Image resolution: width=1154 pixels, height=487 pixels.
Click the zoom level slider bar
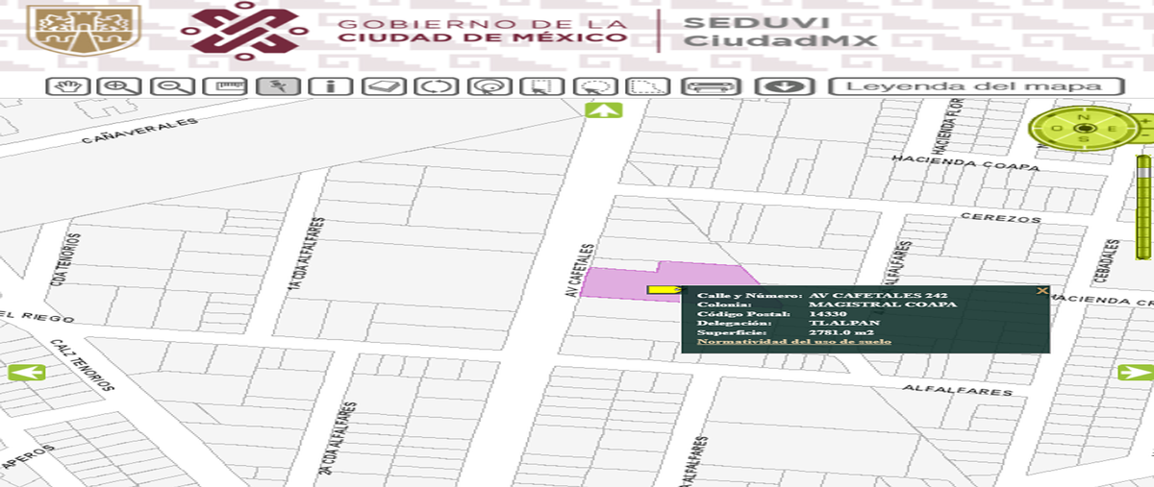(x=1141, y=211)
